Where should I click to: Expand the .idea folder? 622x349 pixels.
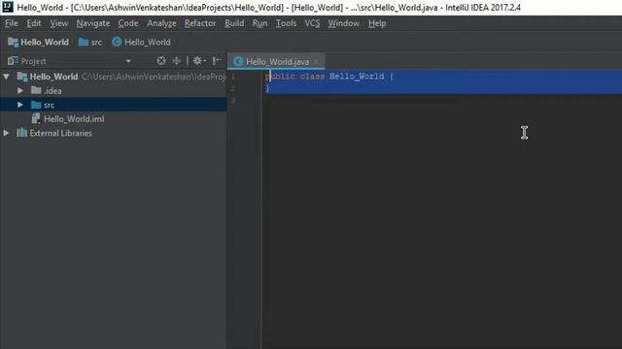coord(20,90)
